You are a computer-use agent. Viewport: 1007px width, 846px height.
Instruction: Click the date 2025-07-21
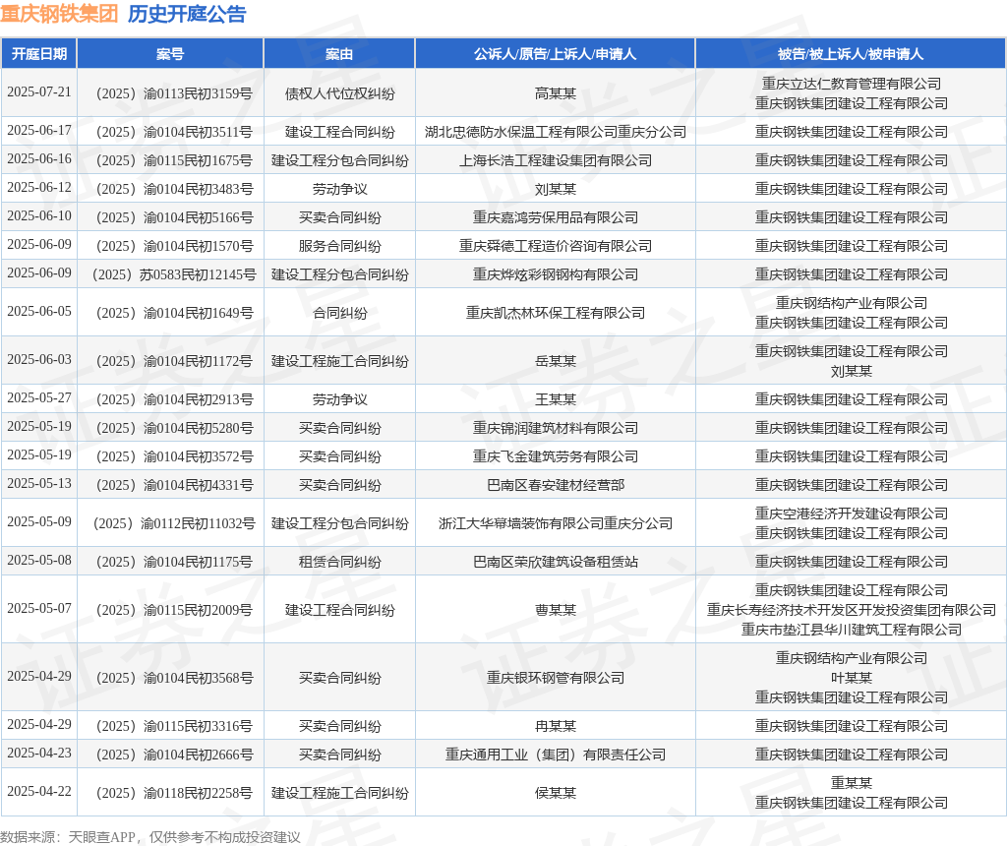pos(39,91)
